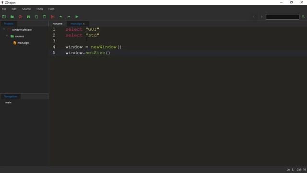Screen dimensions: 307x173
Task: Click the Paste clipboard toolbar icon
Action: (x=45, y=17)
